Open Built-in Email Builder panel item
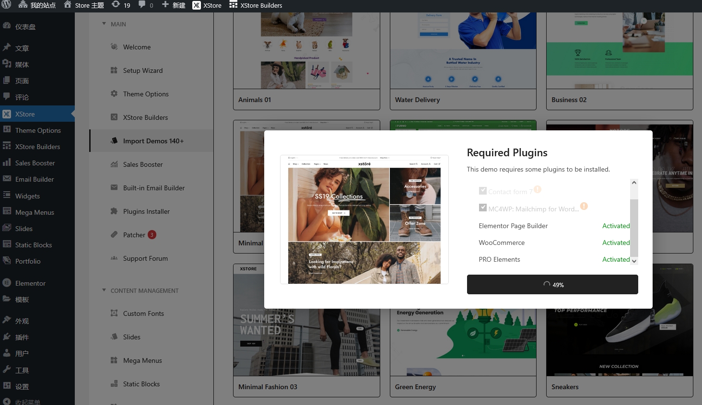702x405 pixels. (x=152, y=188)
